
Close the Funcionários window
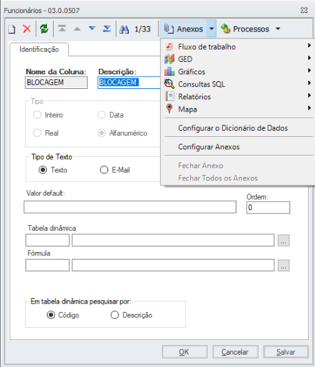tap(304, 10)
